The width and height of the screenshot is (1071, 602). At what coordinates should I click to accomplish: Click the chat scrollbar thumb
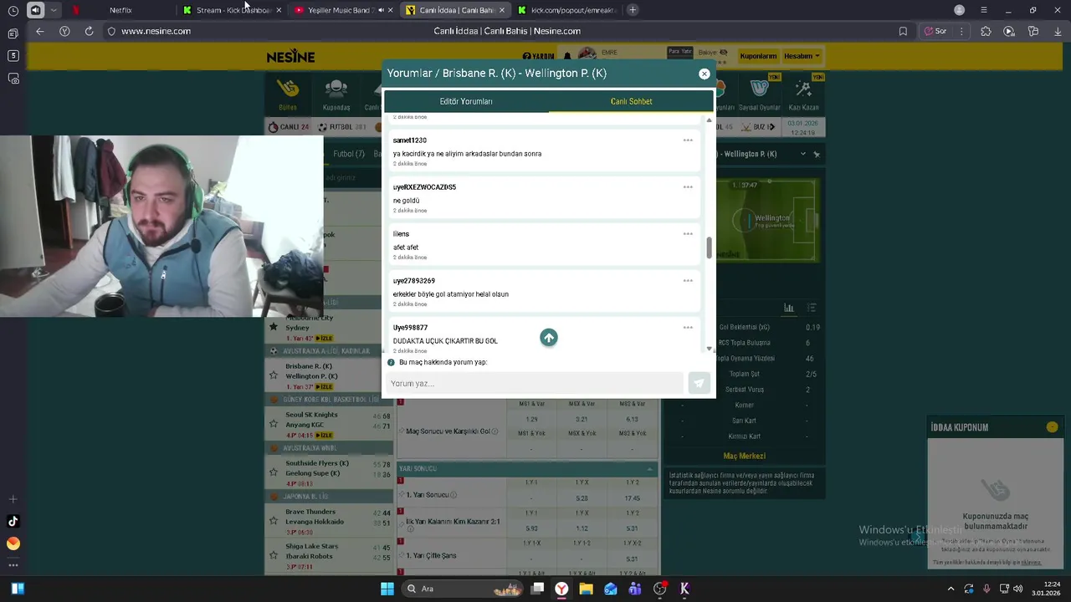710,247
